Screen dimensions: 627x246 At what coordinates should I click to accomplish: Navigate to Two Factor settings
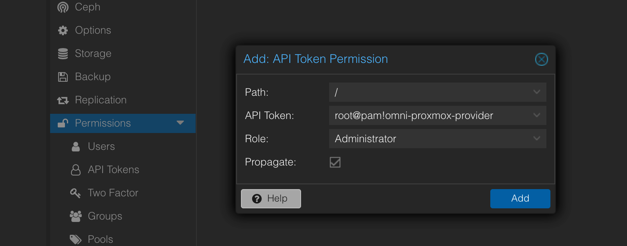point(113,193)
